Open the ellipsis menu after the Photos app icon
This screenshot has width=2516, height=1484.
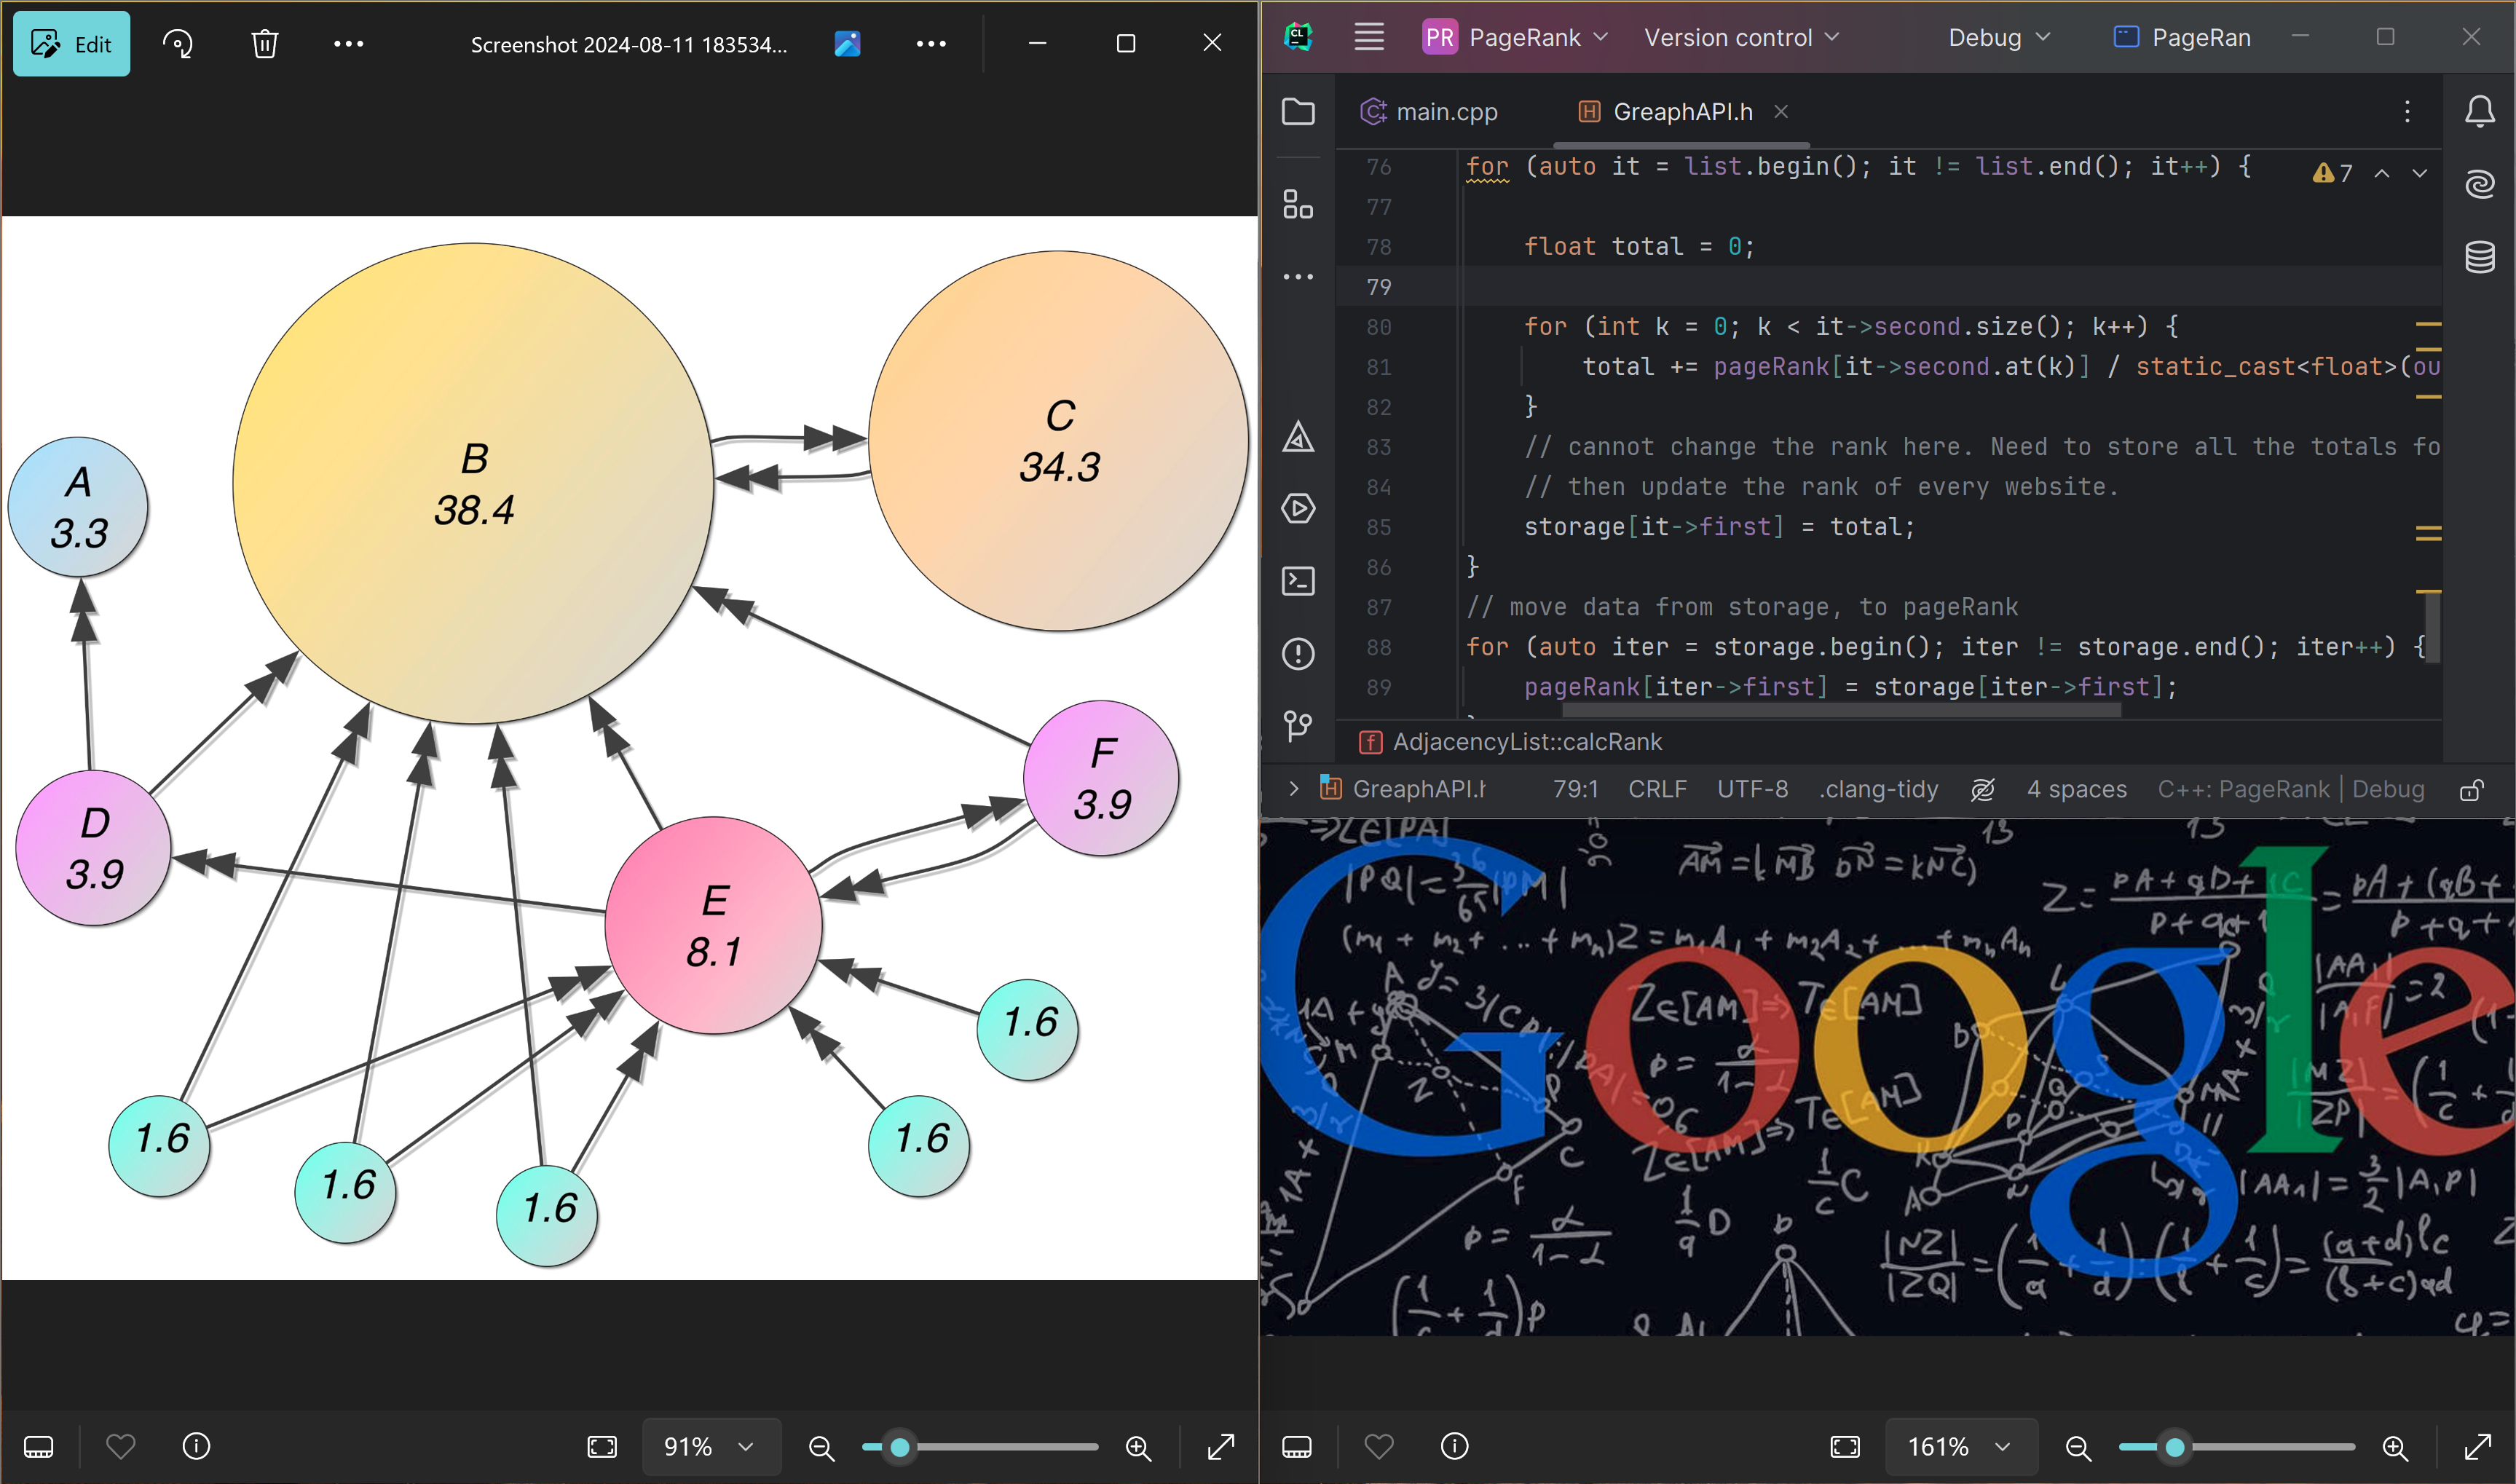(x=931, y=44)
